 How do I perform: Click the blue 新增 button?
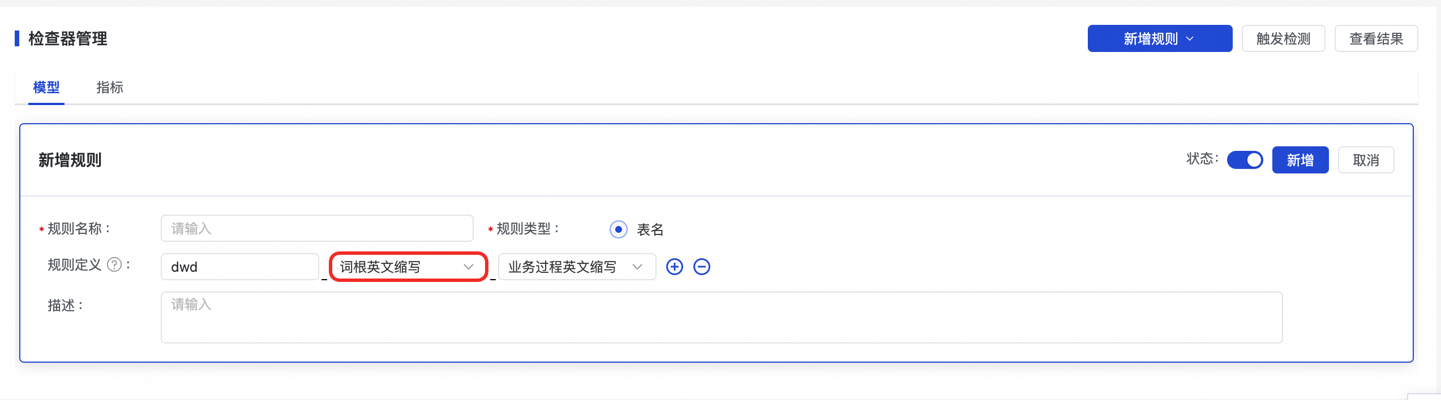click(x=1300, y=160)
